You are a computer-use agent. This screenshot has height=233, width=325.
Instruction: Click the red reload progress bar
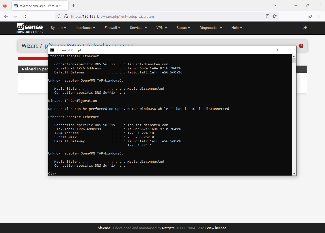(33, 59)
